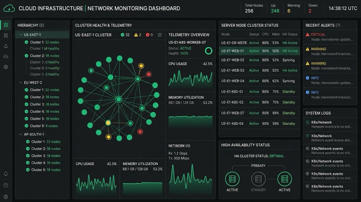The image size is (361, 202).
Task: Click the Total Nodes 256 value
Action: point(249,11)
